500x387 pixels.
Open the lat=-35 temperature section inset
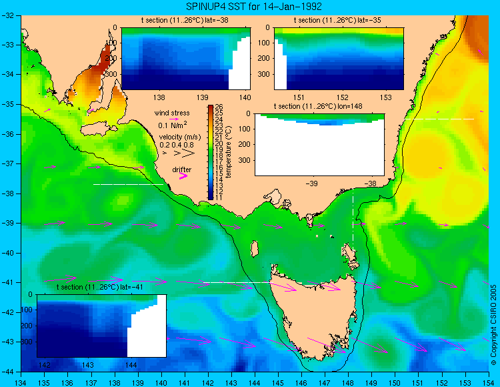tap(339, 59)
